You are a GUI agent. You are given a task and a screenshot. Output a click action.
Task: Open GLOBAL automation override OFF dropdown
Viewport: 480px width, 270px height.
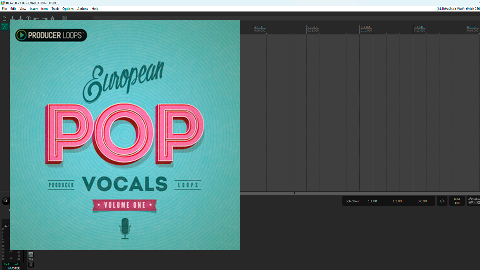point(474,203)
